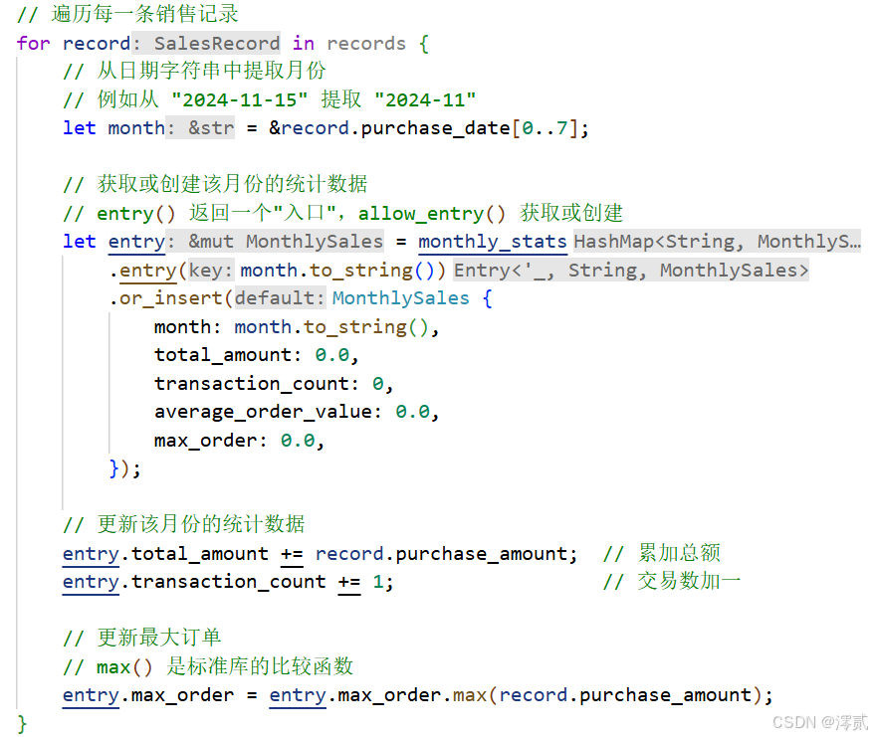
Task: Click the '.entry' method call
Action: click(x=142, y=271)
